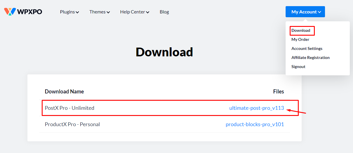Expand the Plugins dropdown chevron
353x153 pixels.
pyautogui.click(x=77, y=12)
